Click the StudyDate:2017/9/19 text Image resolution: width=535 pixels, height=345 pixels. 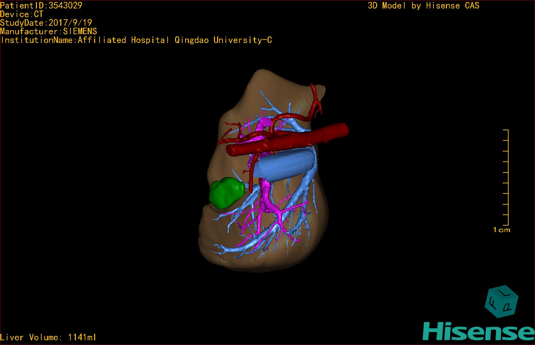tap(46, 23)
